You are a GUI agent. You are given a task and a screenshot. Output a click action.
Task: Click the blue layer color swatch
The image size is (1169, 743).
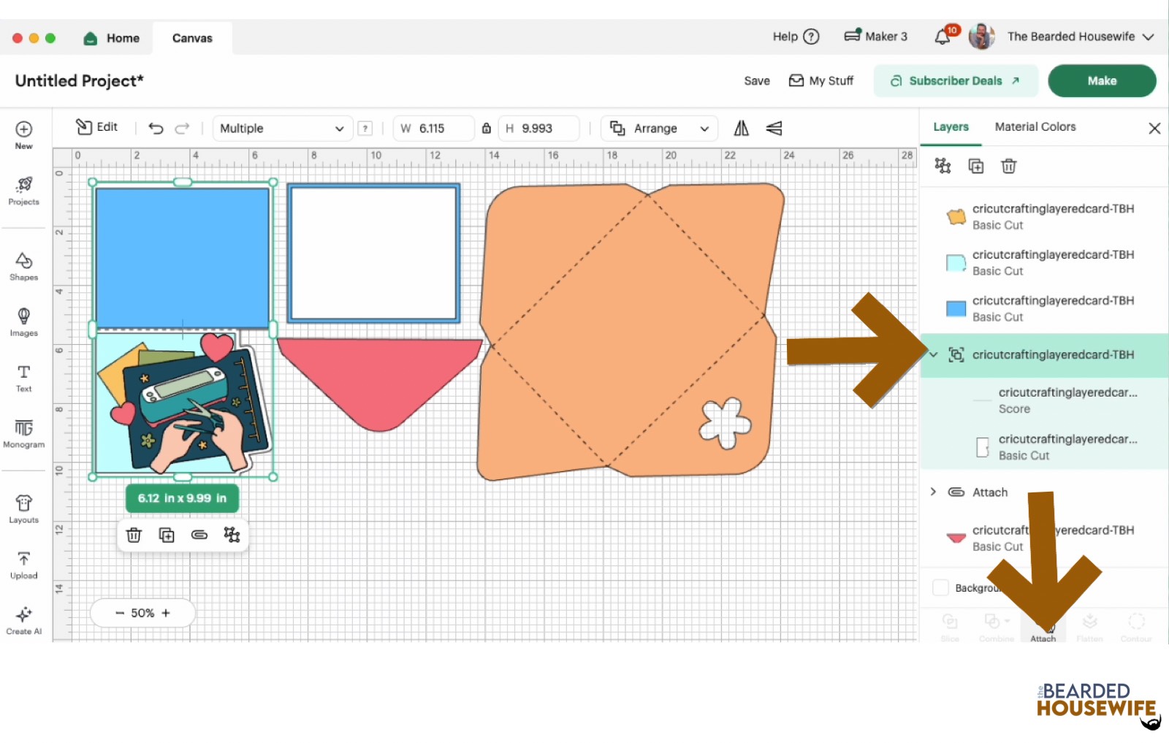tap(956, 308)
